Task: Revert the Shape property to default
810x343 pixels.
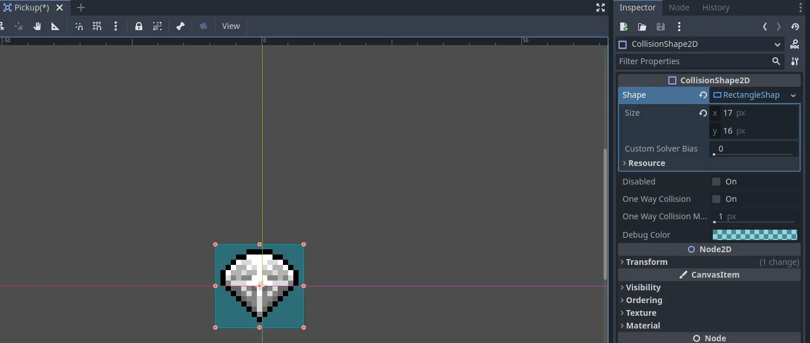Action: tap(703, 95)
